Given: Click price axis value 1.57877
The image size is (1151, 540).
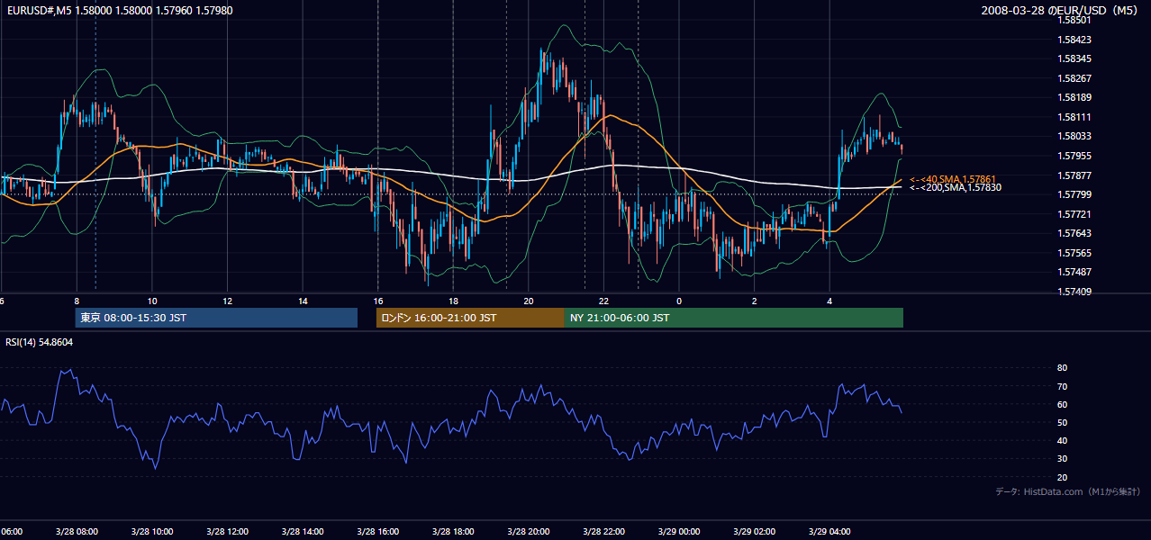Looking at the screenshot, I should coord(1075,175).
